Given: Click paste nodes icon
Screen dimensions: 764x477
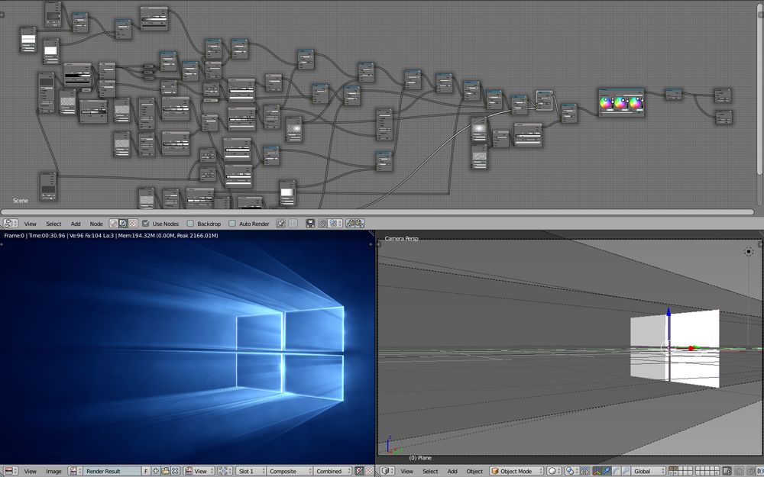Looking at the screenshot, I should click(x=360, y=224).
